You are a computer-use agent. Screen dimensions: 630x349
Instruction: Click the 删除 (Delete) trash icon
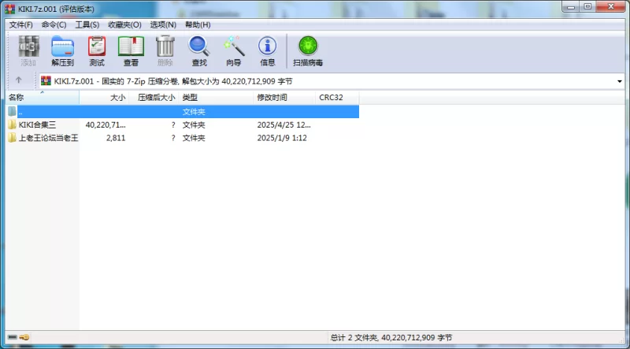point(165,46)
